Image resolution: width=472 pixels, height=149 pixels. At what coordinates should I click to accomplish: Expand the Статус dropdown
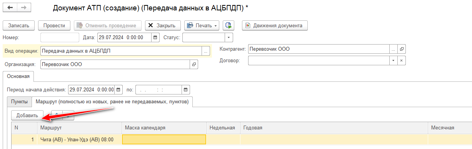229,37
